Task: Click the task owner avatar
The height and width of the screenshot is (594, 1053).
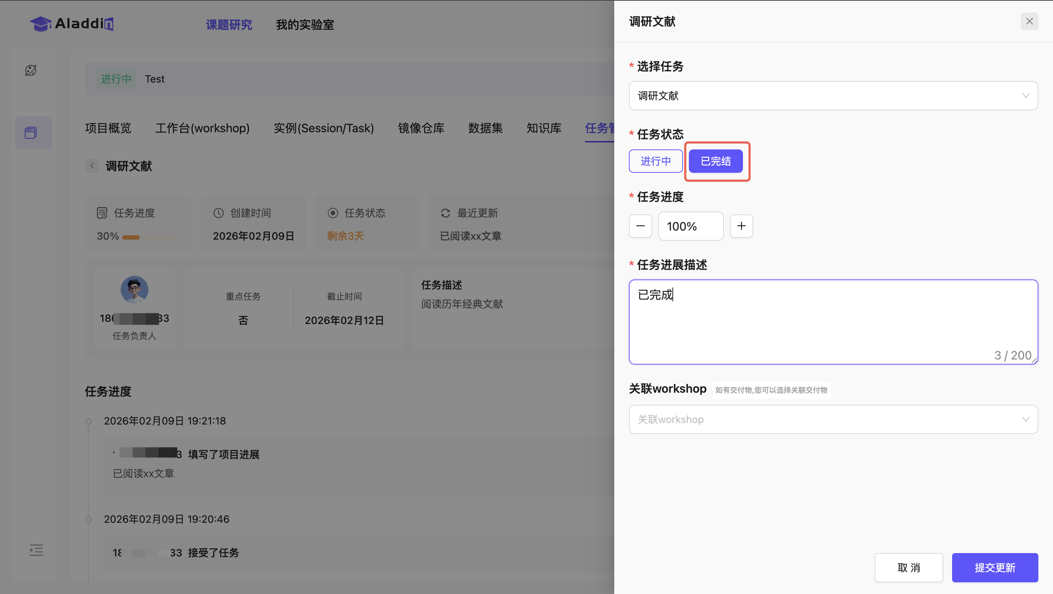Action: coord(134,290)
